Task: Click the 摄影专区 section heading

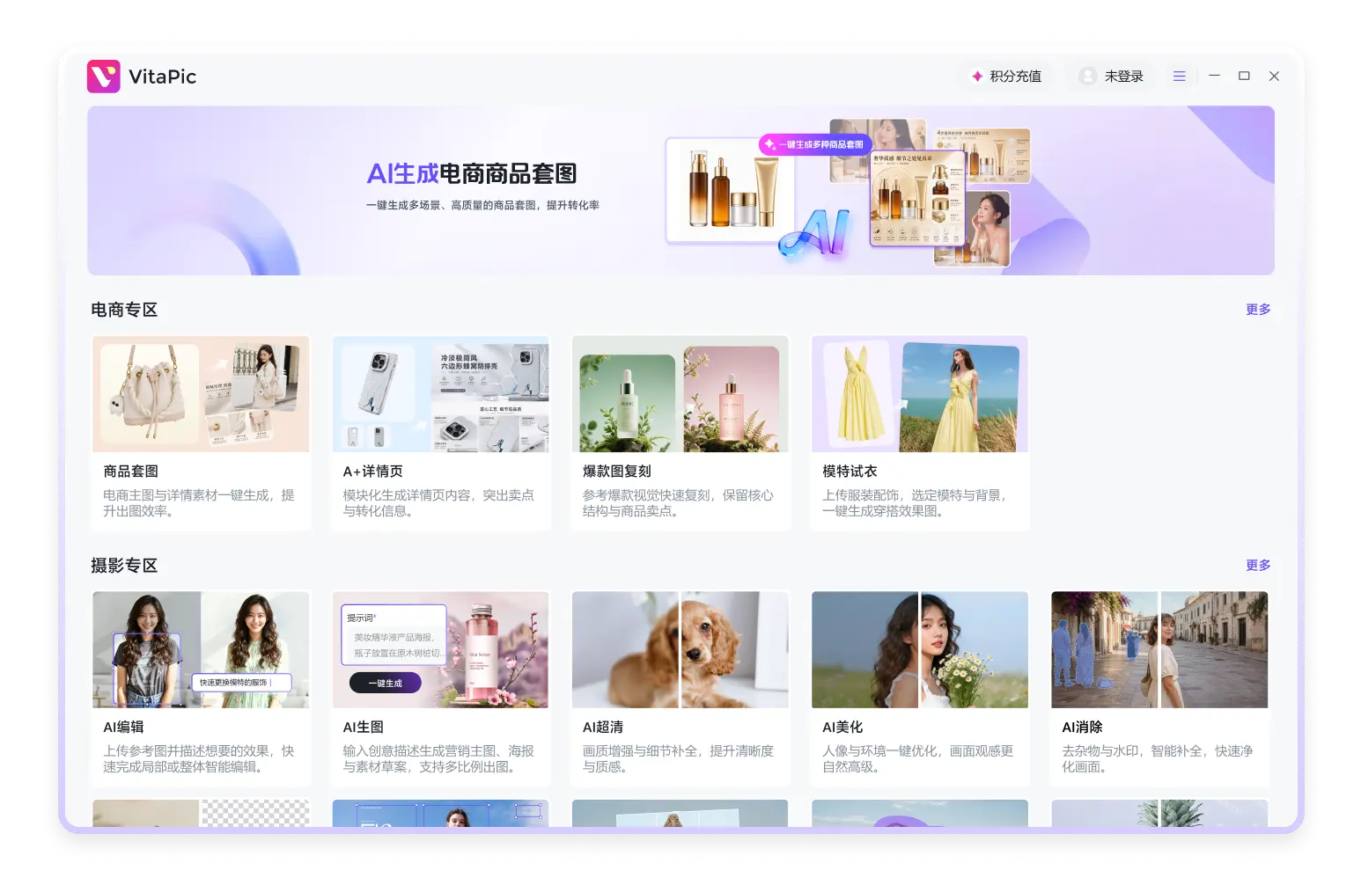Action: click(x=124, y=566)
